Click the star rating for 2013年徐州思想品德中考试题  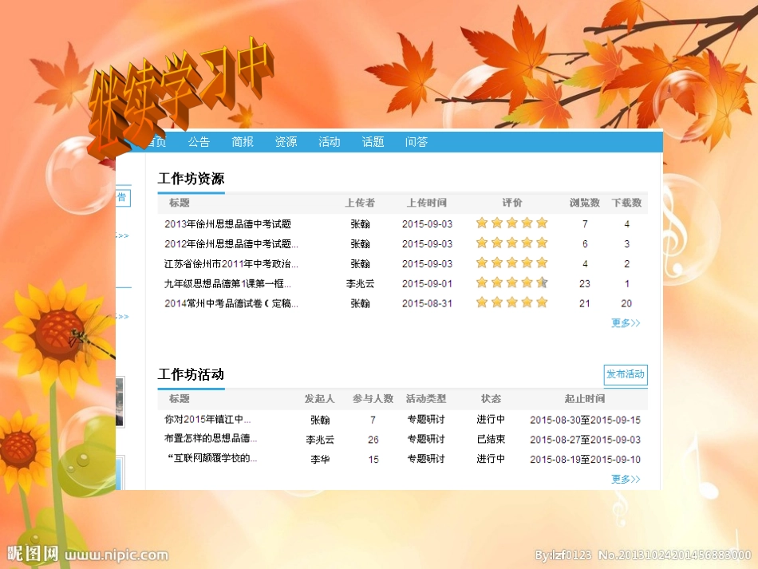512,223
